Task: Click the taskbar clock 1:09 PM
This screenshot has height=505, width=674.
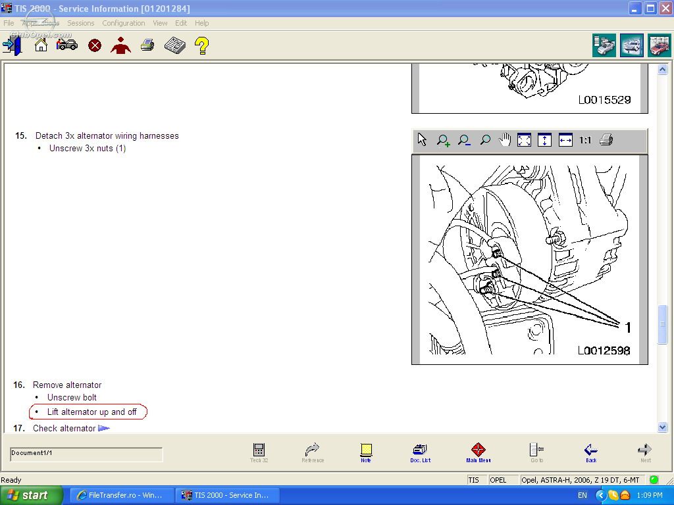Action: point(650,495)
